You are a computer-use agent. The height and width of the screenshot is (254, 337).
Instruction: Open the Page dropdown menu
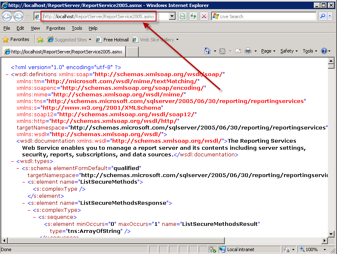point(267,51)
